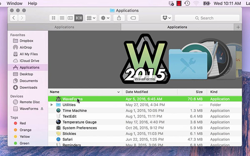This screenshot has width=250, height=156.
Task: Click the Temperature Gauge row icon
Action: pyautogui.click(x=58, y=122)
